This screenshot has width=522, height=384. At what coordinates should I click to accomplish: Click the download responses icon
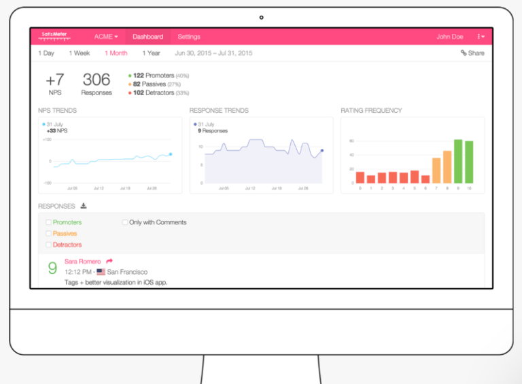(x=84, y=206)
